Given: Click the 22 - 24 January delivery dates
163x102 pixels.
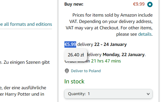Looking at the screenshot, I should pos(110,44).
